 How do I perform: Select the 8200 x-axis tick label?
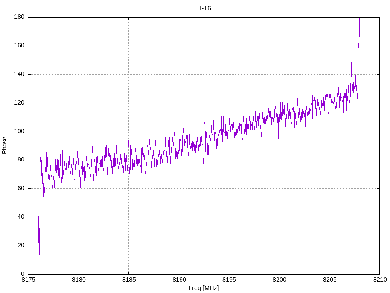279,280
